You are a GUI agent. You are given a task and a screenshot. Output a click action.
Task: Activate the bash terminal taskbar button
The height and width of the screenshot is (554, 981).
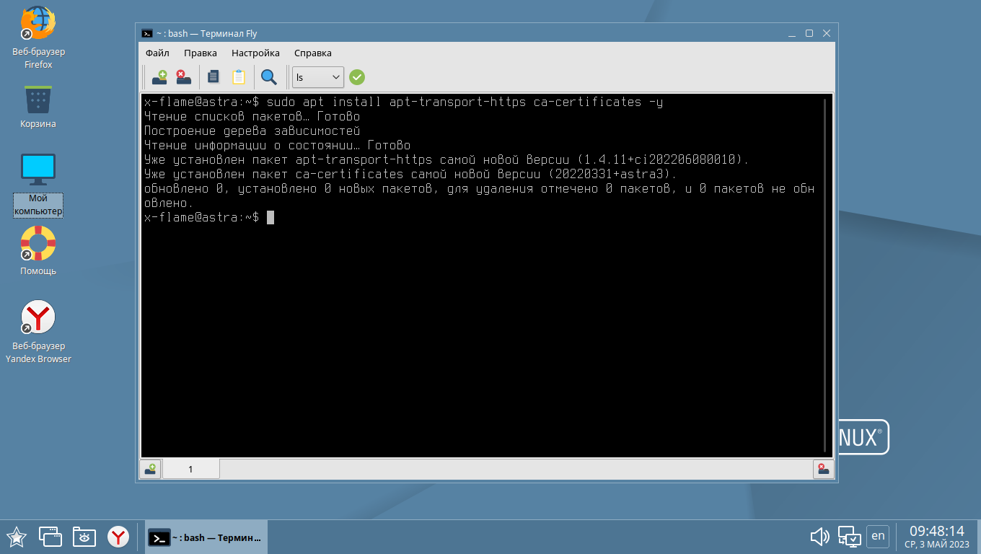(206, 537)
